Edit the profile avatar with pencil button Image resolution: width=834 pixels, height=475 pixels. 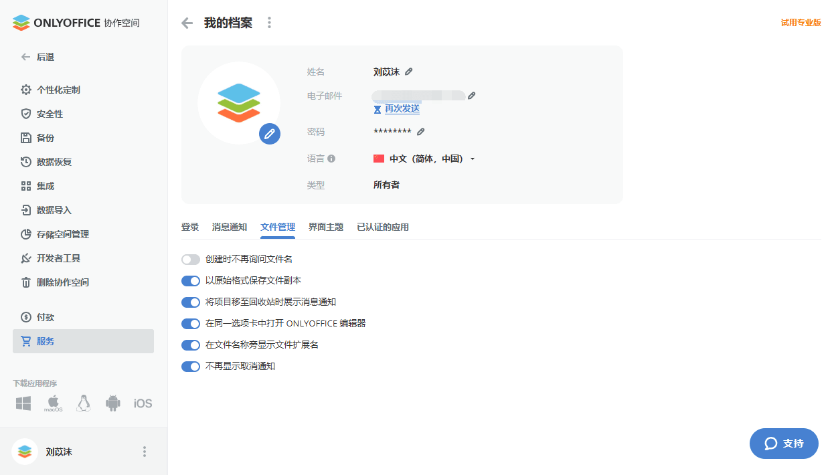pyautogui.click(x=270, y=134)
